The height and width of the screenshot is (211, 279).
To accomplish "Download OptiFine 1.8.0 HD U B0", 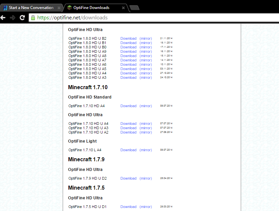I will point(128,47).
